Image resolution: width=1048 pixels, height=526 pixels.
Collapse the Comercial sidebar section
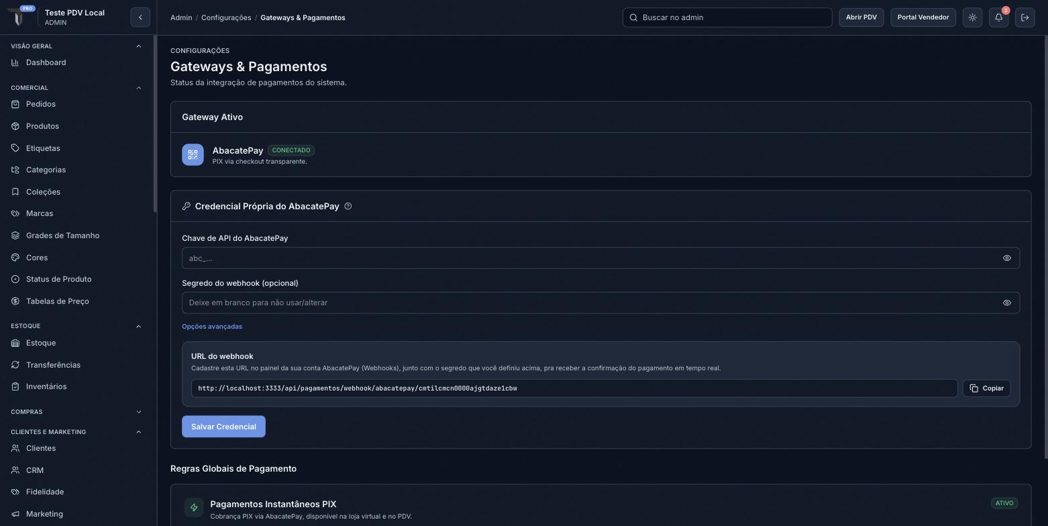click(139, 88)
